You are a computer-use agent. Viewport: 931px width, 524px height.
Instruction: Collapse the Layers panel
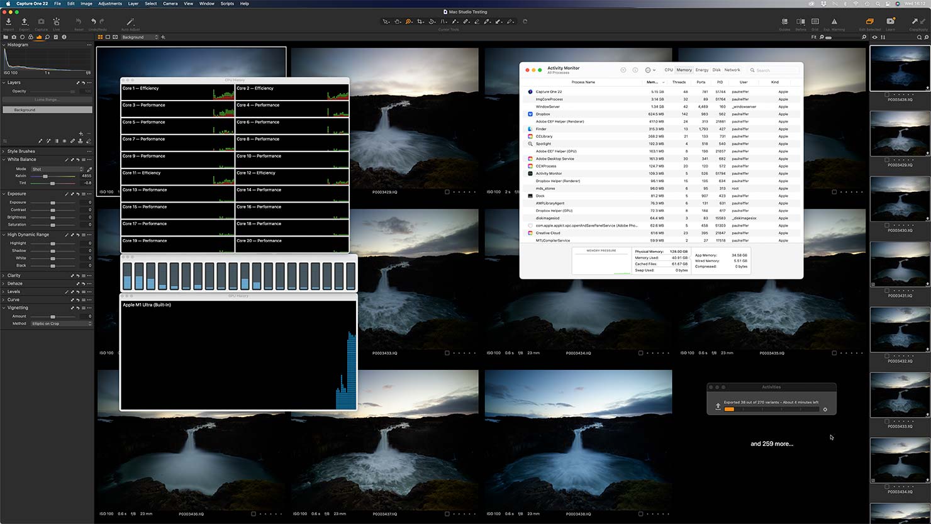(x=3, y=82)
